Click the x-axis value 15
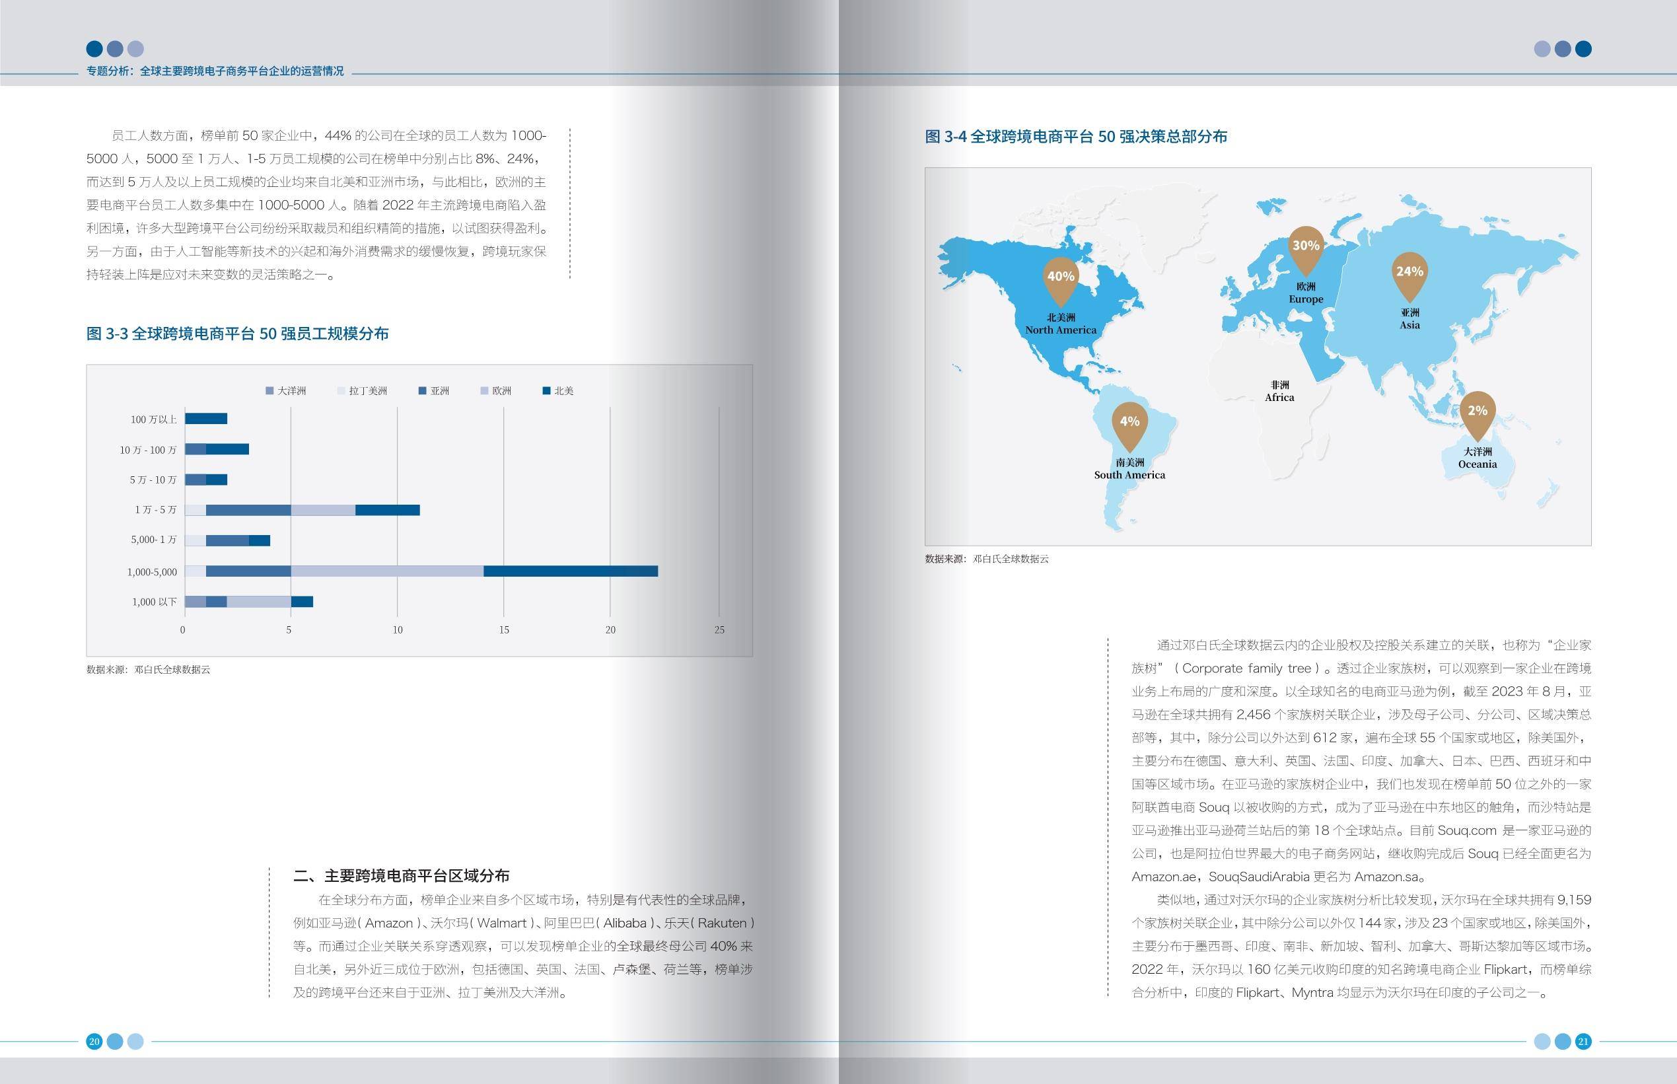Screen dimensions: 1677x1084 click(x=504, y=630)
